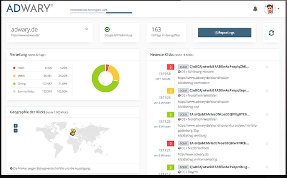Zoom out on the click geography map
This screenshot has width=287, height=178.
coord(15,131)
